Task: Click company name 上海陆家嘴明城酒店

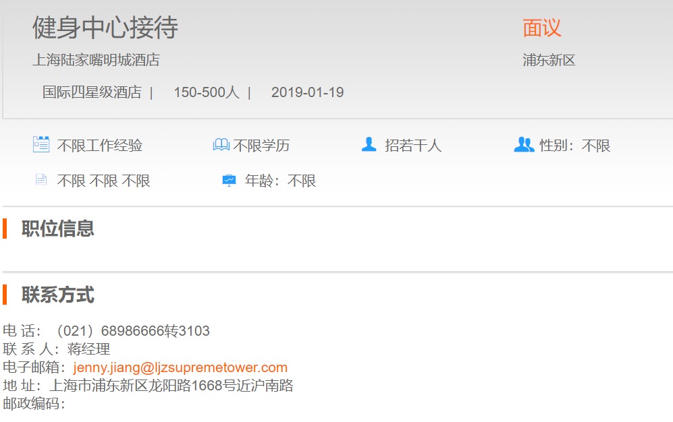Action: (x=96, y=60)
